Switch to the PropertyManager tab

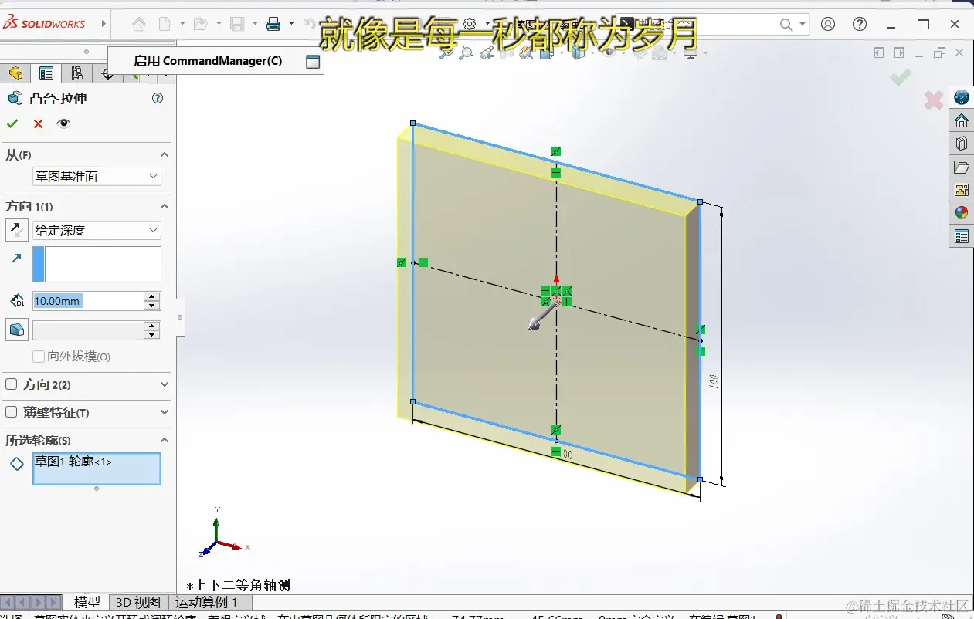46,73
